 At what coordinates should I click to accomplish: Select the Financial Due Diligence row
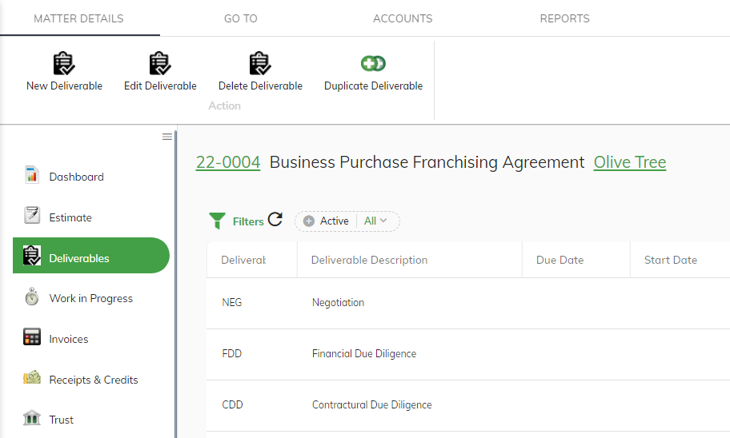468,354
